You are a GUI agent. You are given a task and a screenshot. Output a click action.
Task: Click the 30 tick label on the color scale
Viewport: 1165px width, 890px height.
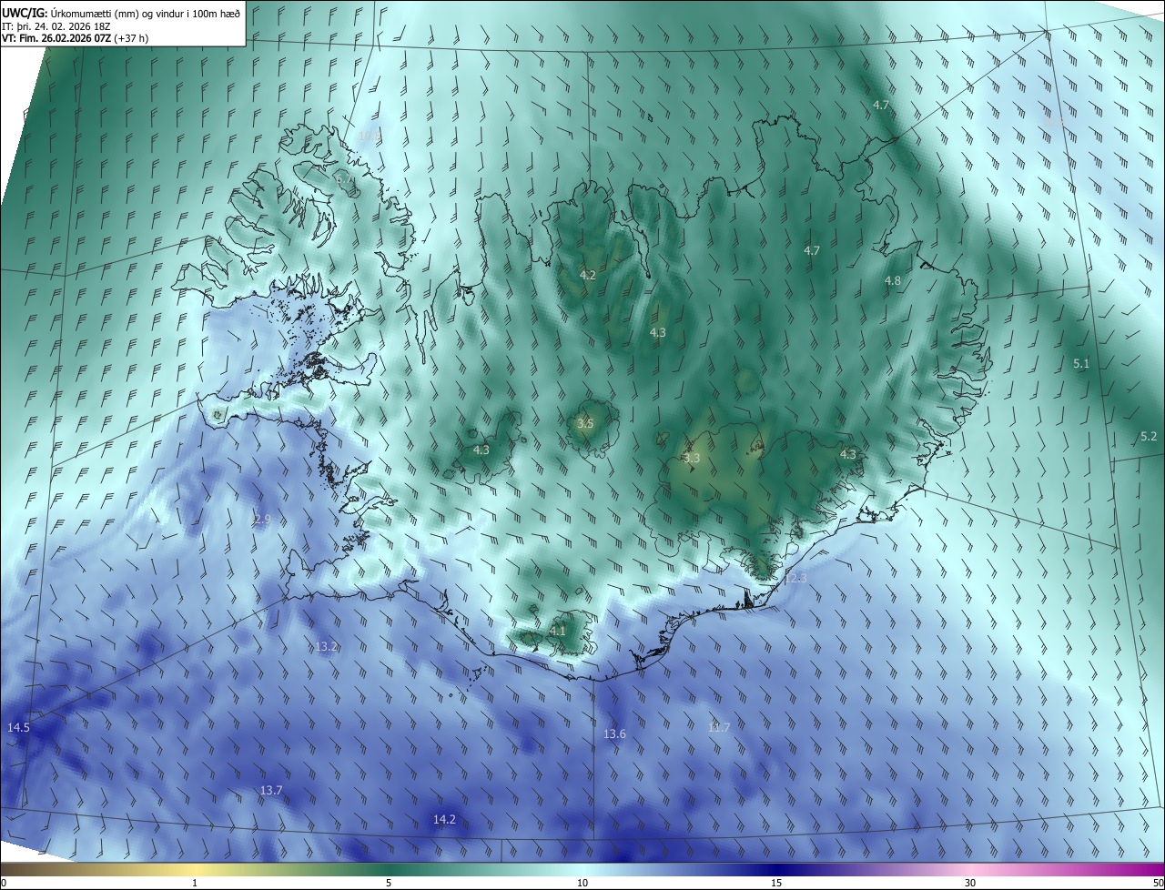tap(970, 884)
